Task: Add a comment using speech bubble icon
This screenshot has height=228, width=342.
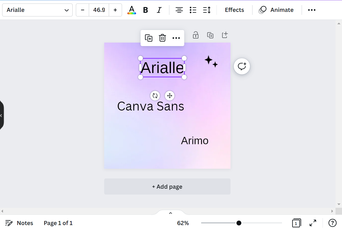Action: tap(242, 66)
